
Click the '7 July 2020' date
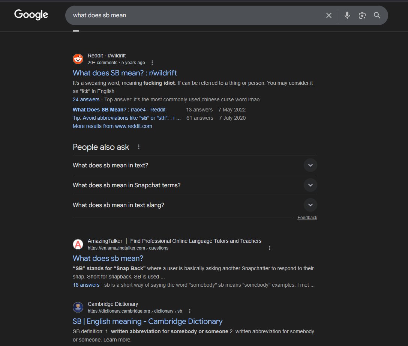click(x=232, y=118)
